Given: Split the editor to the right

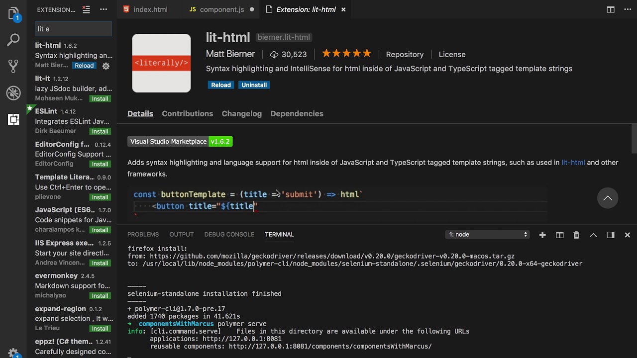Looking at the screenshot, I should click(x=611, y=9).
